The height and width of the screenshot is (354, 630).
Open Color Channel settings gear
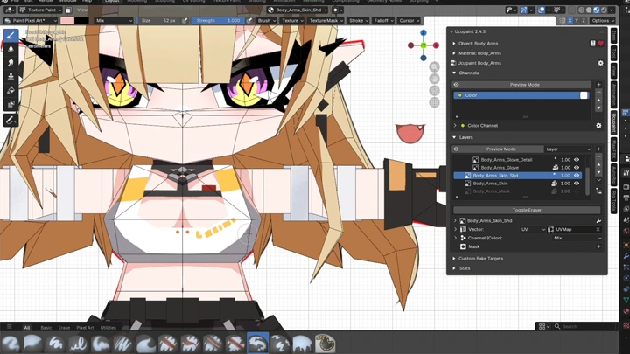click(x=598, y=126)
